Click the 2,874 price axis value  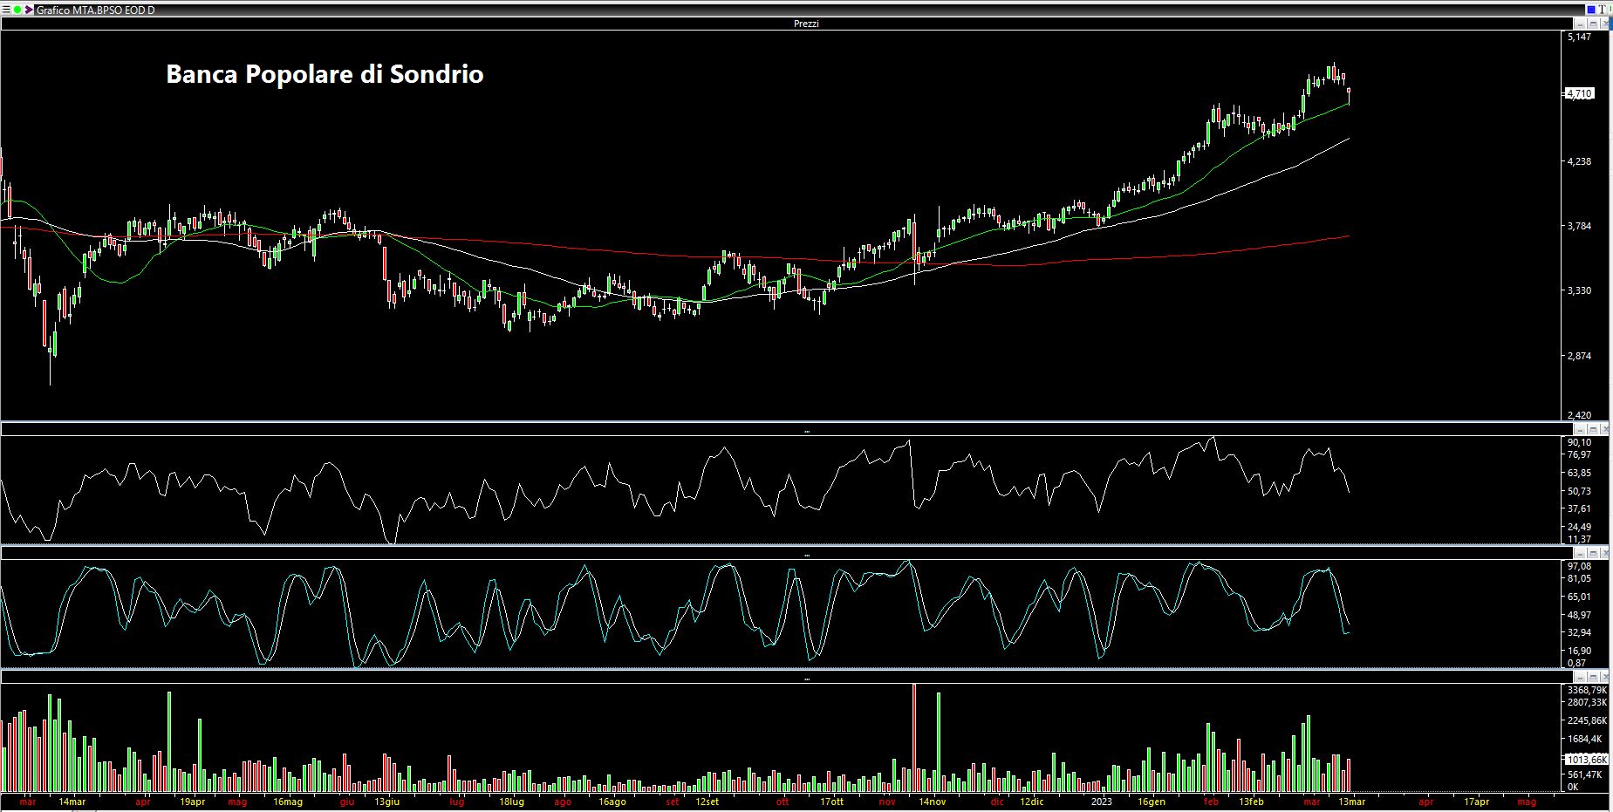(x=1580, y=356)
